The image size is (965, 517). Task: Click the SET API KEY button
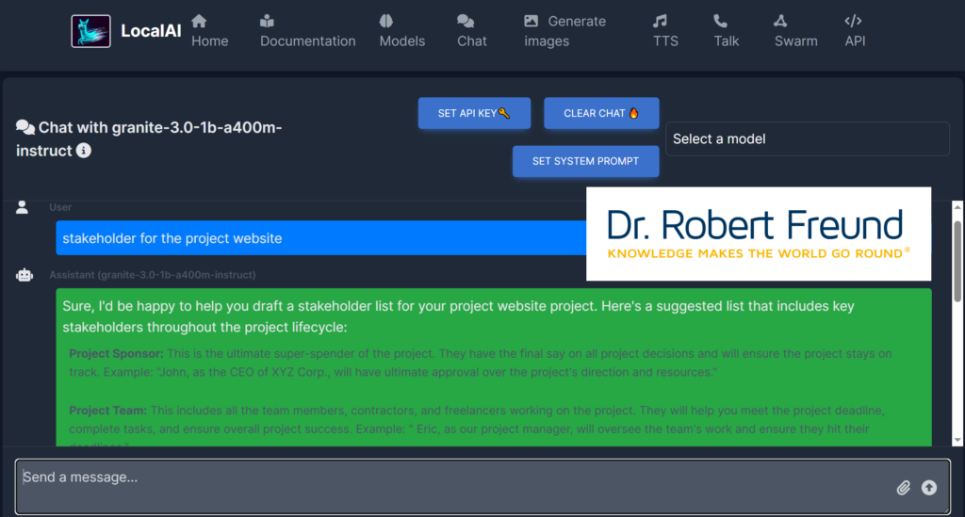(x=474, y=113)
